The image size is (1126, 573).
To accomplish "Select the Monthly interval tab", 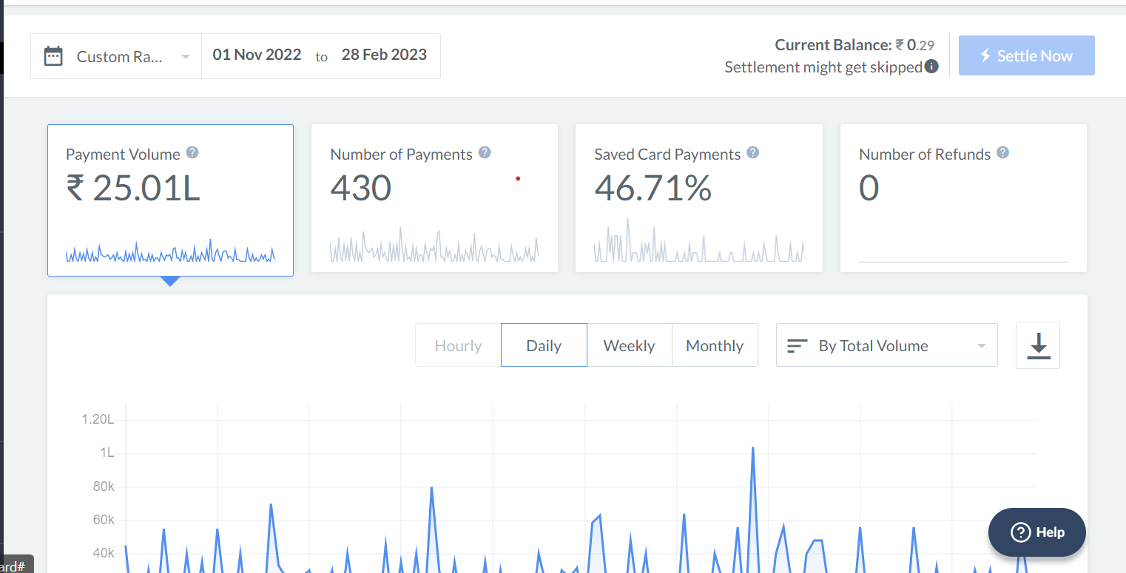I will click(715, 345).
